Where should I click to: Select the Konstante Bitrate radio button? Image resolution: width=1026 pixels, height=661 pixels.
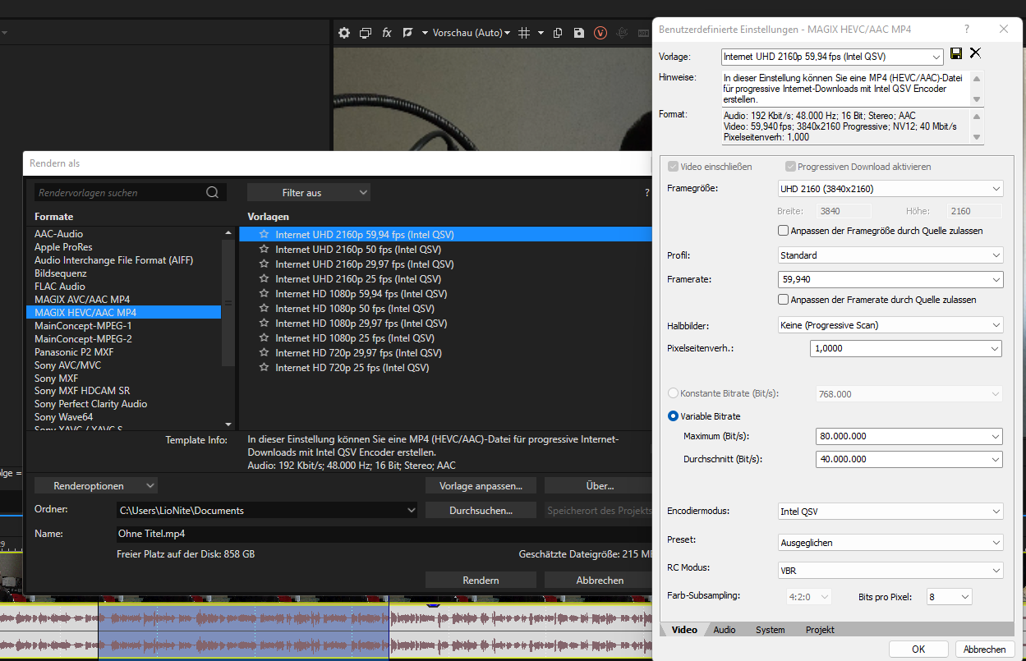point(674,393)
